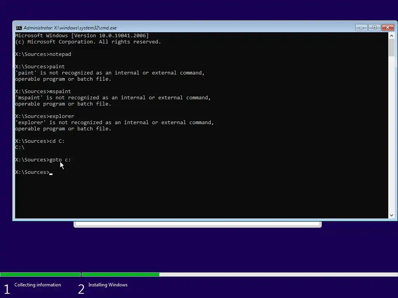Open the cmd.exe system menu icon

coord(19,28)
